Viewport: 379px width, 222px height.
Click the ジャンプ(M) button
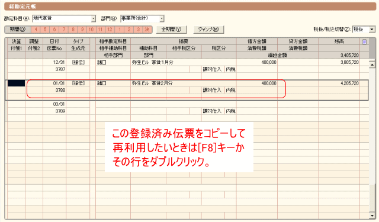tap(208, 30)
